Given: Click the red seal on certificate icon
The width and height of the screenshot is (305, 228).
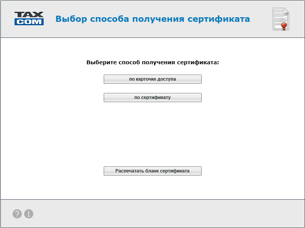Looking at the screenshot, I should 284,26.
